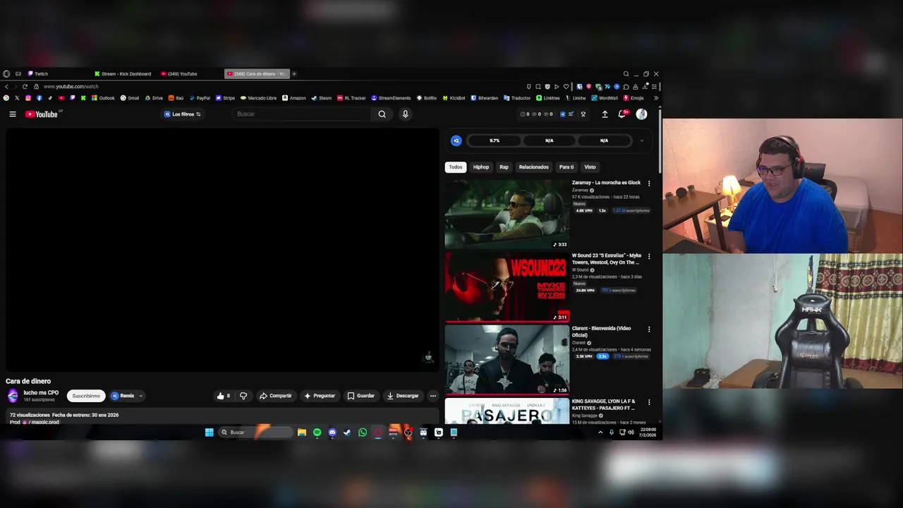903x508 pixels.
Task: Click the Compartir button
Action: coord(275,396)
